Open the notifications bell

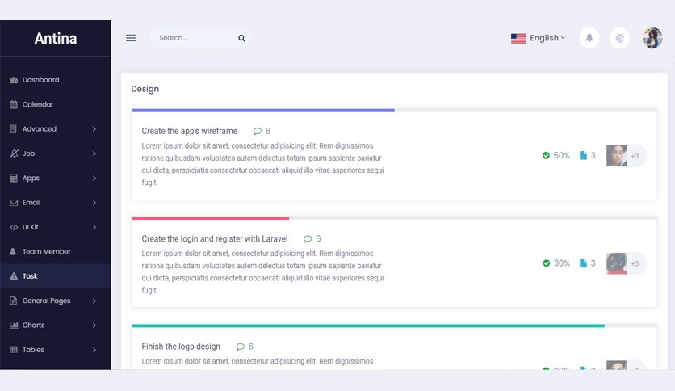589,38
